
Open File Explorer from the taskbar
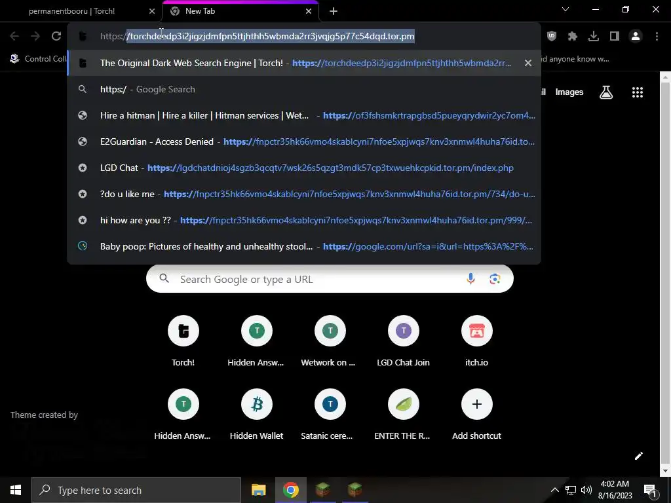pos(258,490)
